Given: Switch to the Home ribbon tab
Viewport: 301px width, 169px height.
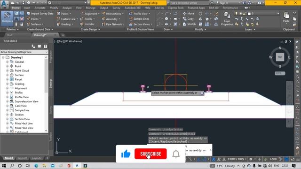Looking at the screenshot, I should (x=16, y=8).
